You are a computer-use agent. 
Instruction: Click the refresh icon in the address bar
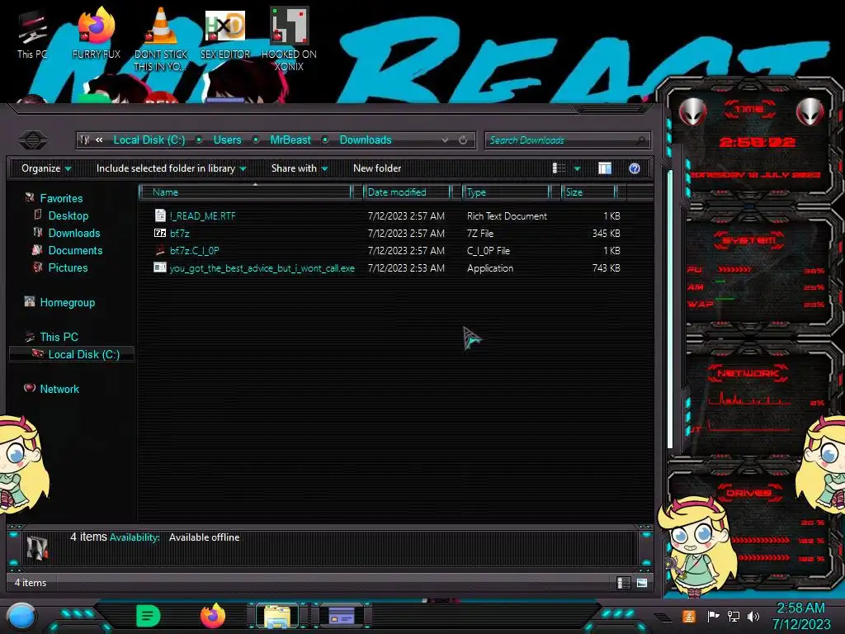click(463, 140)
